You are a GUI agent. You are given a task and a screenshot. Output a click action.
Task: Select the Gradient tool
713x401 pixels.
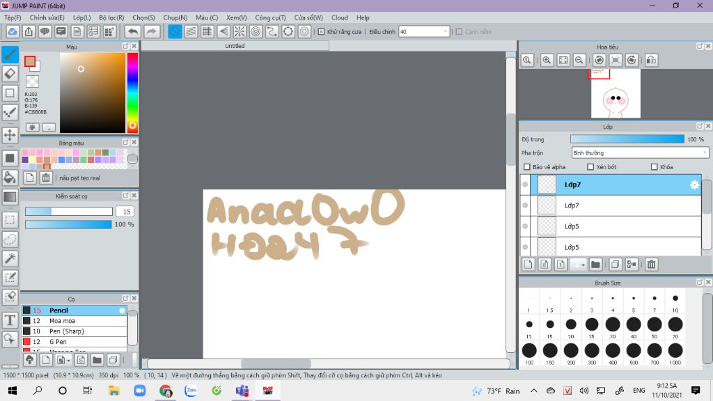tap(10, 197)
